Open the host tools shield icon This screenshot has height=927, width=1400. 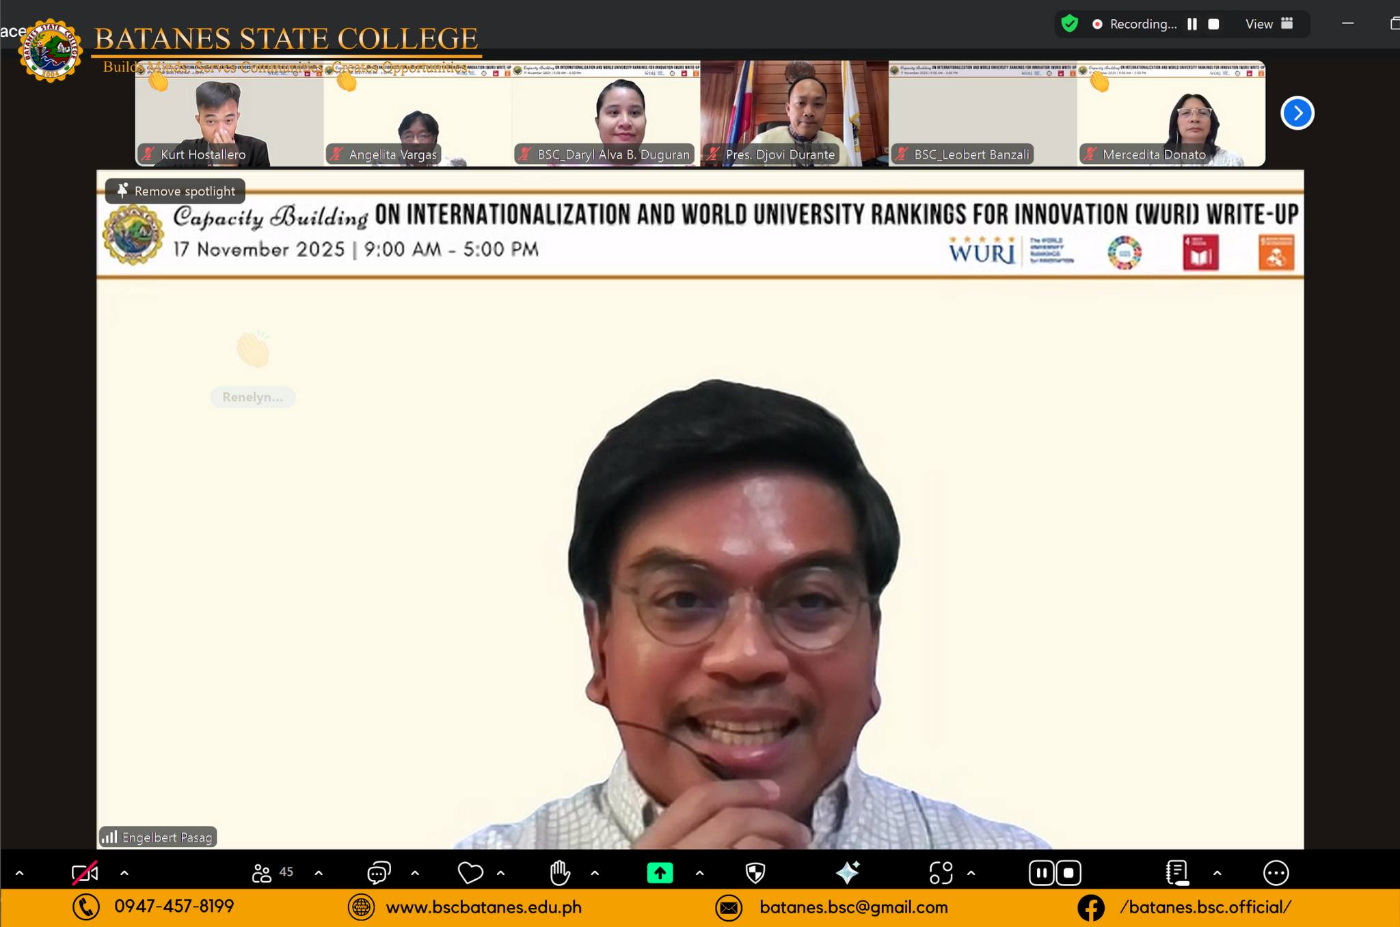755,873
